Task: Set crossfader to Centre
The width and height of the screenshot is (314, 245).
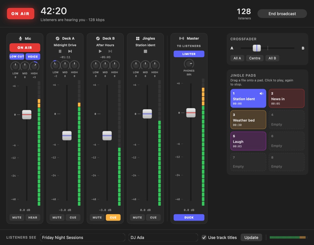Action: click(255, 58)
